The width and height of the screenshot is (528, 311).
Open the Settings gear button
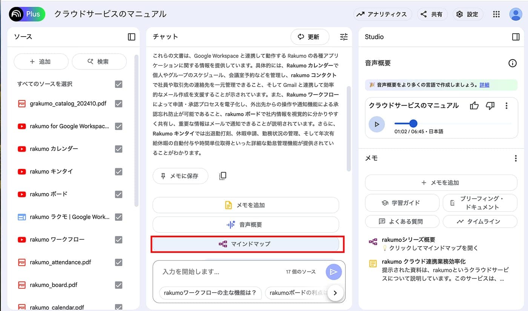point(467,14)
